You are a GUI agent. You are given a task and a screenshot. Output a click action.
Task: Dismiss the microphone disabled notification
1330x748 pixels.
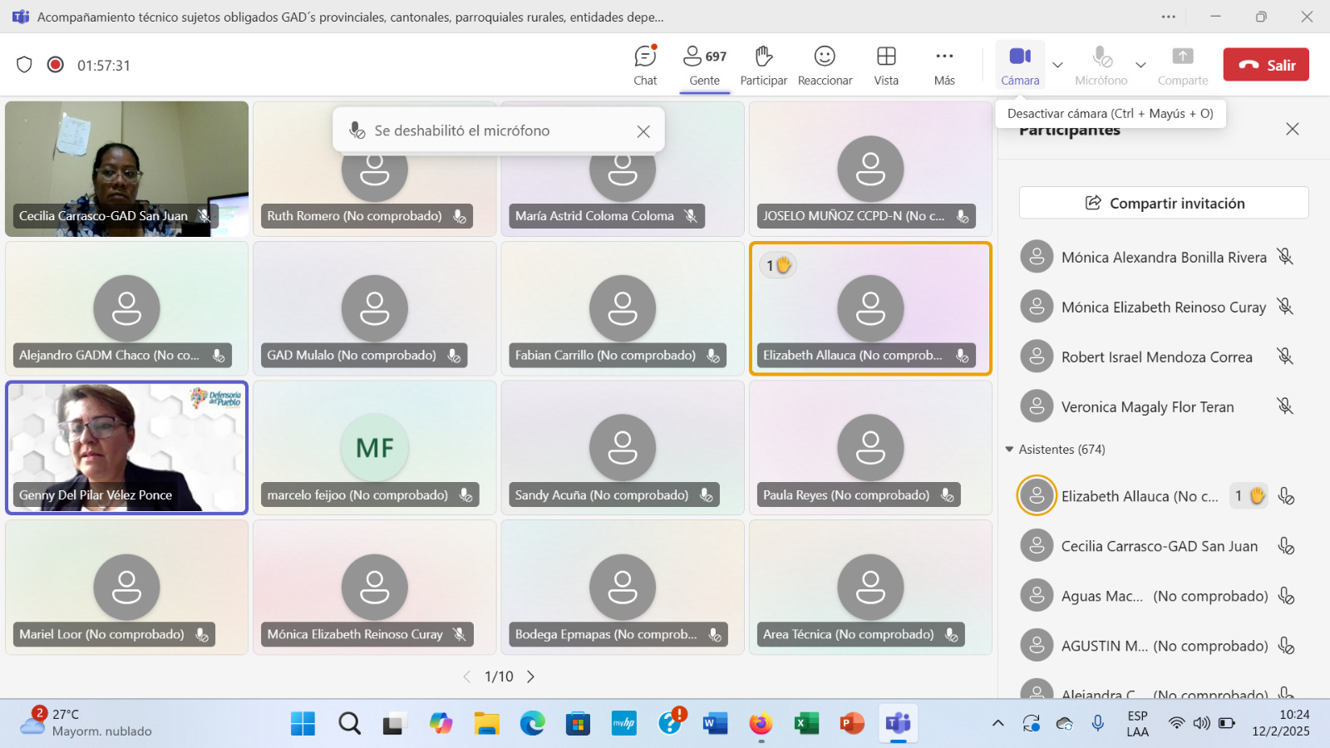coord(643,131)
